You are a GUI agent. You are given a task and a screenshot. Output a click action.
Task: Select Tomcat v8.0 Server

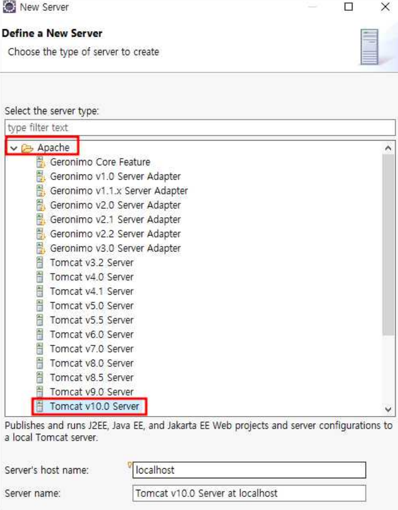point(92,363)
